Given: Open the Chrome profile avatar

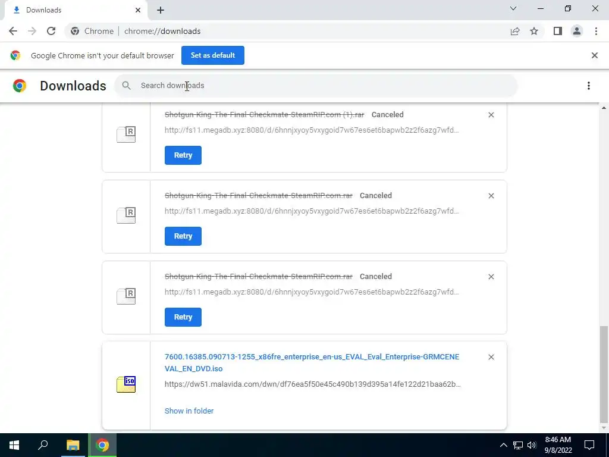Looking at the screenshot, I should coord(577,31).
